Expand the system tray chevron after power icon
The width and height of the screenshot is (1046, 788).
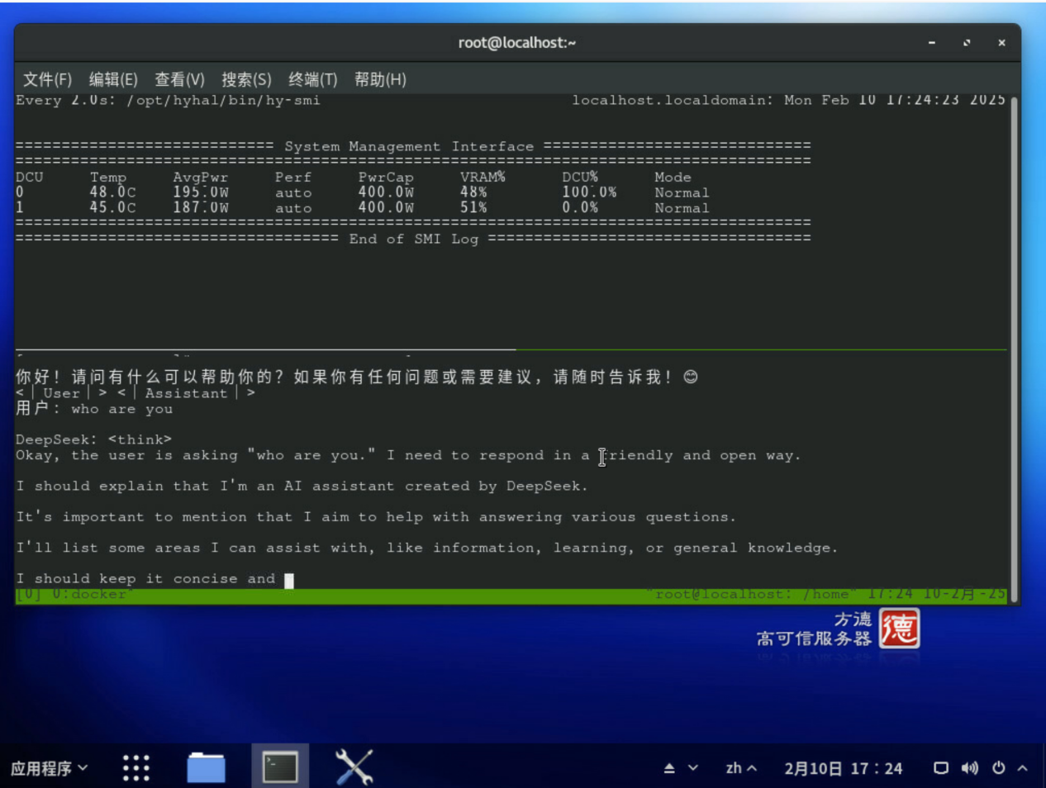tap(1022, 768)
